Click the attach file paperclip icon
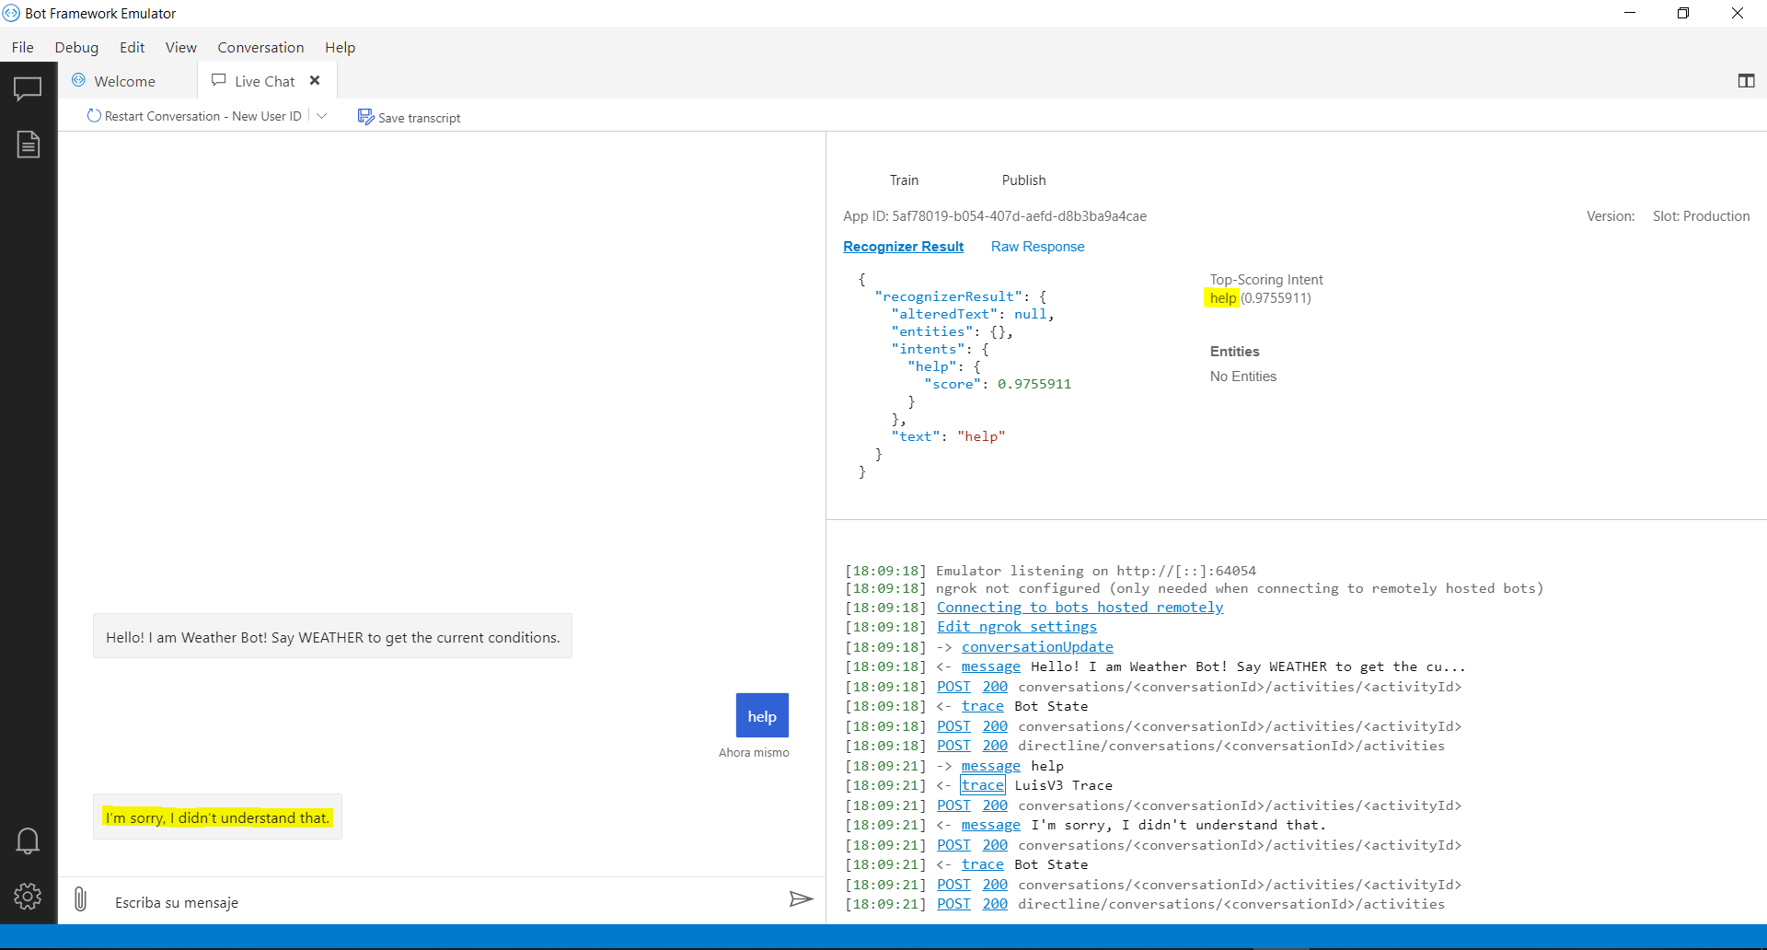This screenshot has width=1767, height=950. pyautogui.click(x=81, y=898)
